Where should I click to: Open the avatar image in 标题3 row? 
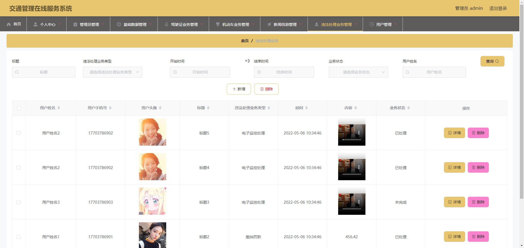[x=153, y=201]
